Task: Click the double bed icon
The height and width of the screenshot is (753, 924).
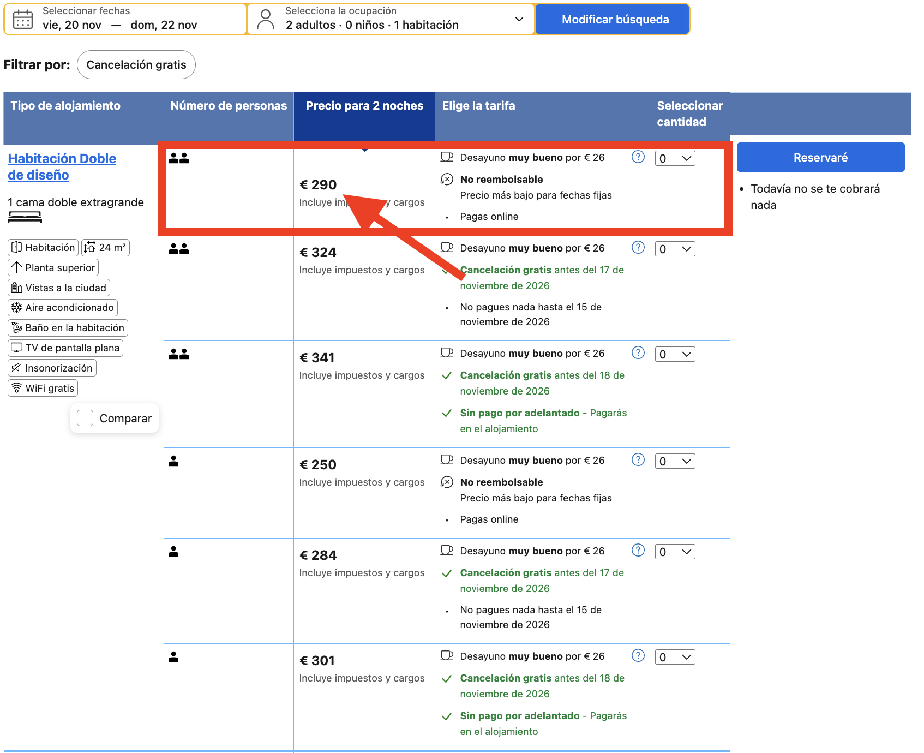Action: (x=25, y=218)
